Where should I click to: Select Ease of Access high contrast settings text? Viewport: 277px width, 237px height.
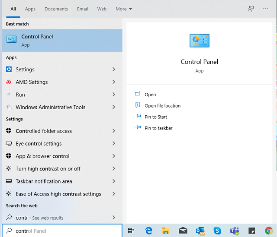click(x=58, y=194)
